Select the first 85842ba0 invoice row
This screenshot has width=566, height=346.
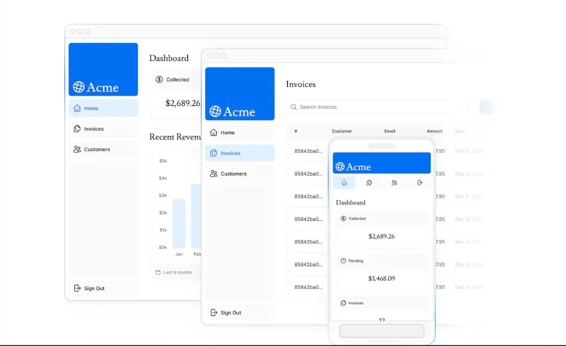[309, 150]
